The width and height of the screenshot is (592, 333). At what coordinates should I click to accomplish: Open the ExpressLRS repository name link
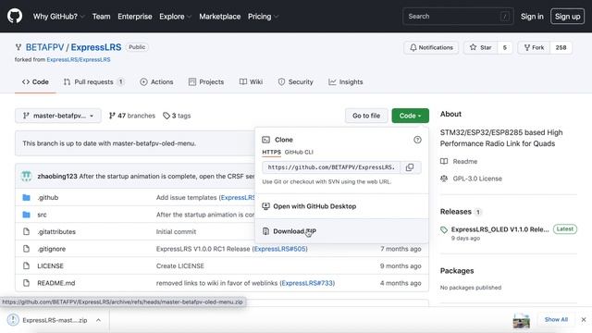click(96, 47)
